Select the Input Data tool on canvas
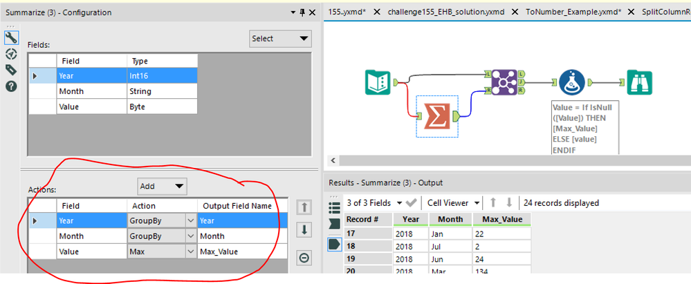This screenshot has height=284, width=691. coord(378,82)
